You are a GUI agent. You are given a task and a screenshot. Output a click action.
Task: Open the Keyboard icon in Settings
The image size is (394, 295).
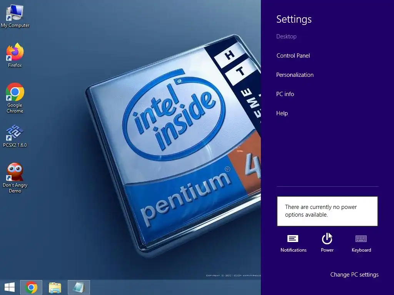click(x=361, y=243)
